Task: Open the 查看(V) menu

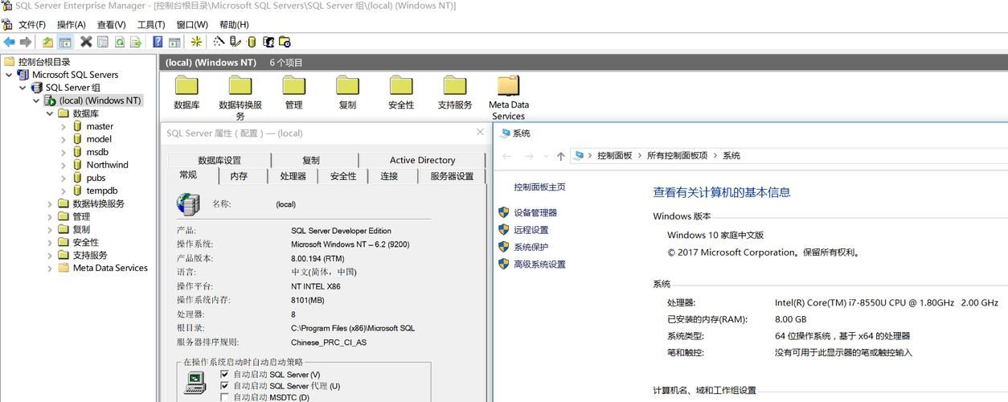Action: click(111, 25)
